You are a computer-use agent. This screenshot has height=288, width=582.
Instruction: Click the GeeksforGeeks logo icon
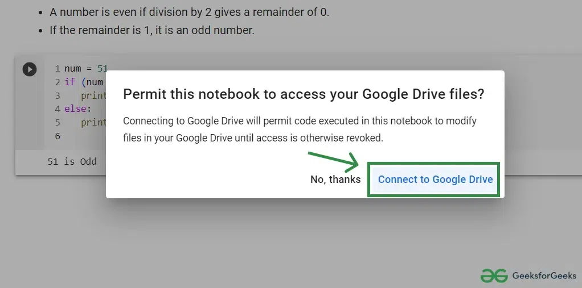pyautogui.click(x=494, y=276)
